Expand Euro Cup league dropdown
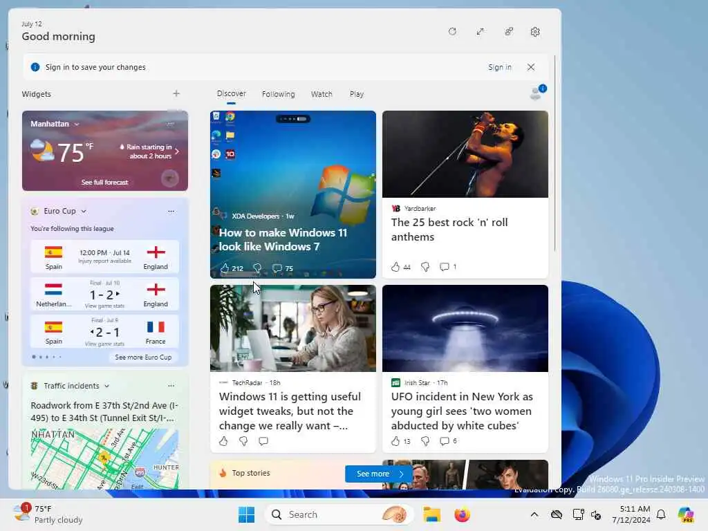This screenshot has height=531, width=708. tap(84, 212)
